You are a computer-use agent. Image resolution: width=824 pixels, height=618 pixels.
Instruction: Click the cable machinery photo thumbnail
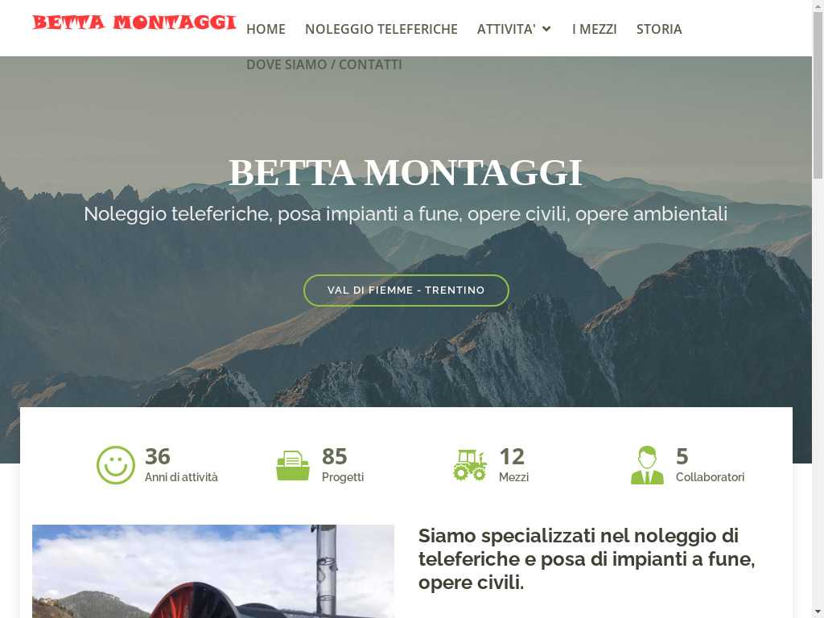pyautogui.click(x=212, y=571)
